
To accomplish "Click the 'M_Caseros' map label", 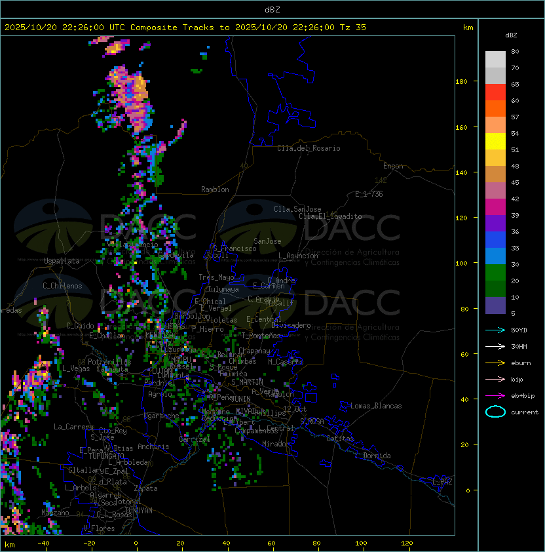I will click(x=286, y=361).
